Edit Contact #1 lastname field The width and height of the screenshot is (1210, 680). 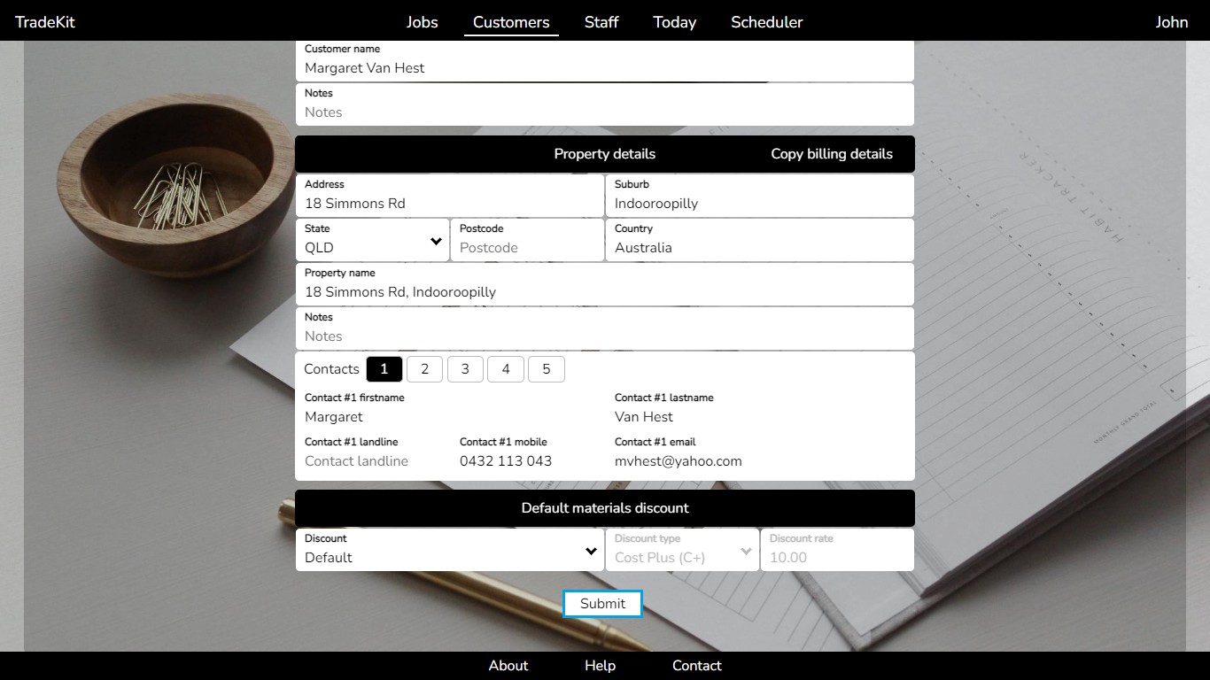click(x=760, y=409)
